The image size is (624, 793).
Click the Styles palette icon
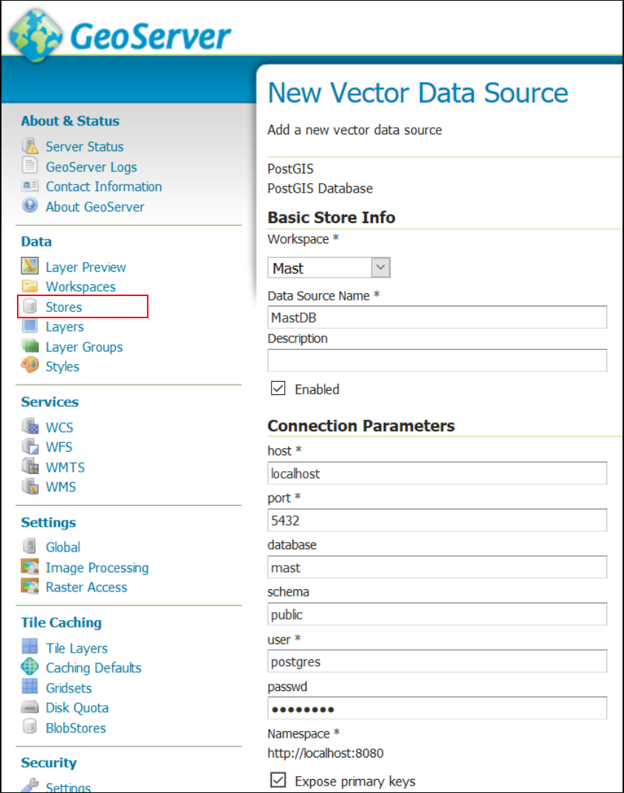click(x=30, y=366)
